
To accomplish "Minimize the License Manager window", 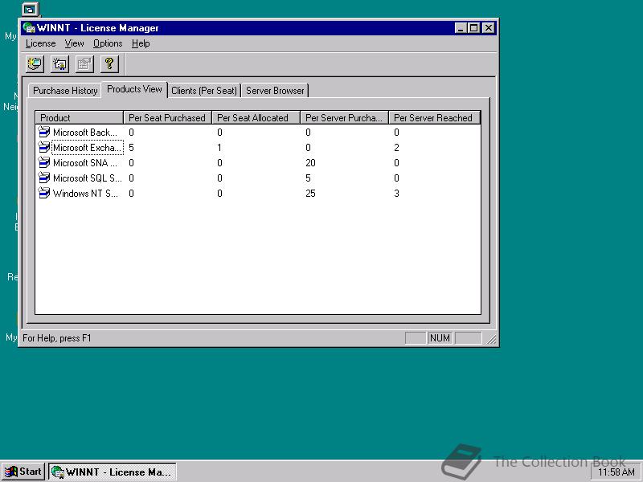I will 461,28.
